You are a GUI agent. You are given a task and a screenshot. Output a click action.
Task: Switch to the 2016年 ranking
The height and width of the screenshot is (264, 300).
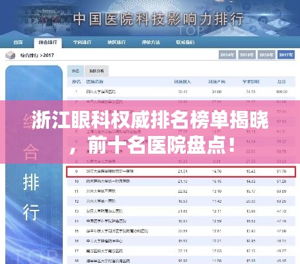tap(266, 55)
